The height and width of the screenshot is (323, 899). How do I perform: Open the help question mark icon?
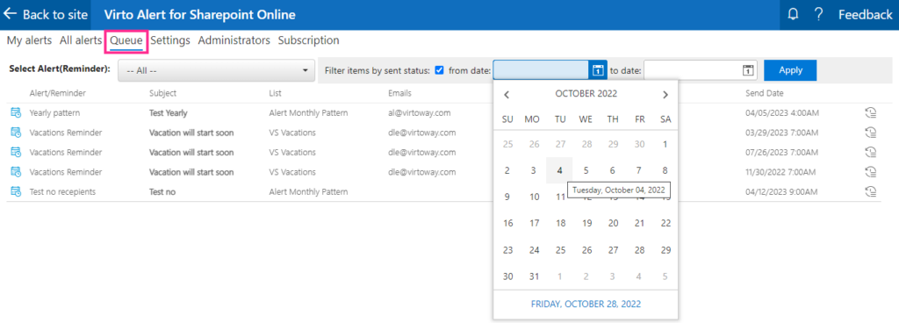pos(819,15)
